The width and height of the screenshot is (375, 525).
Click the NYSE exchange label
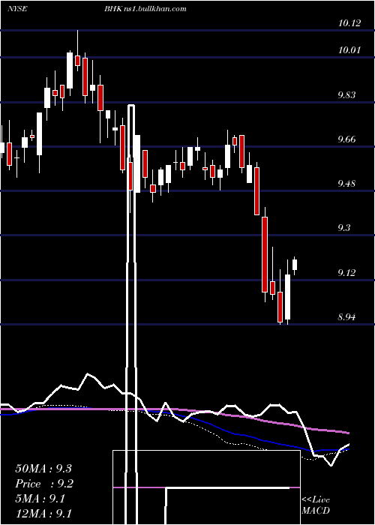pyautogui.click(x=17, y=9)
